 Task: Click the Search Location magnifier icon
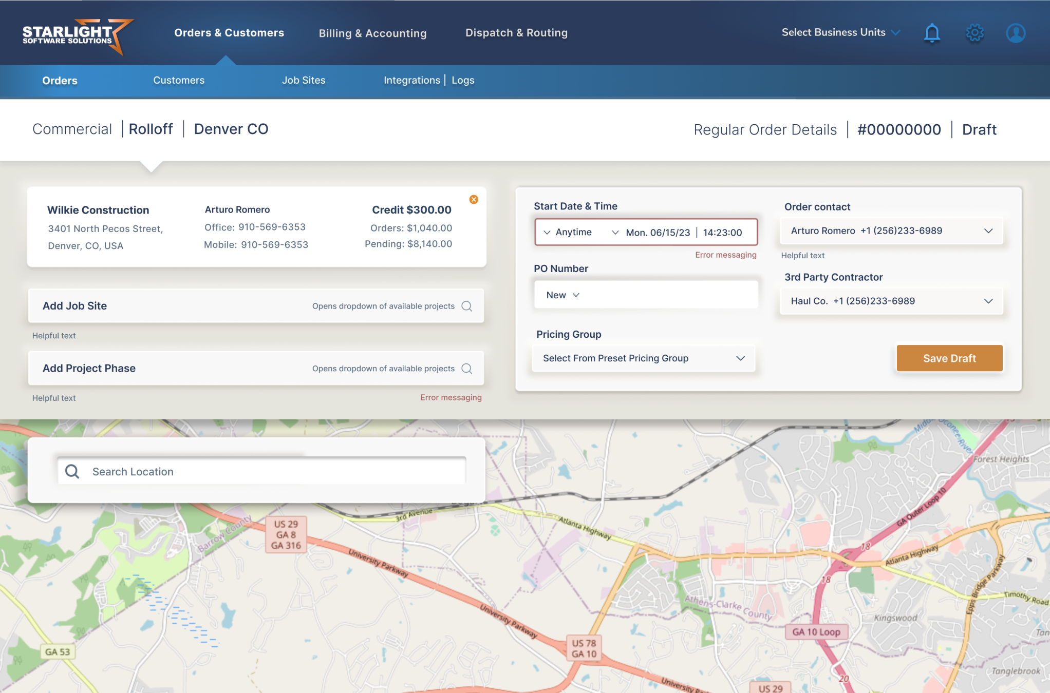click(72, 472)
